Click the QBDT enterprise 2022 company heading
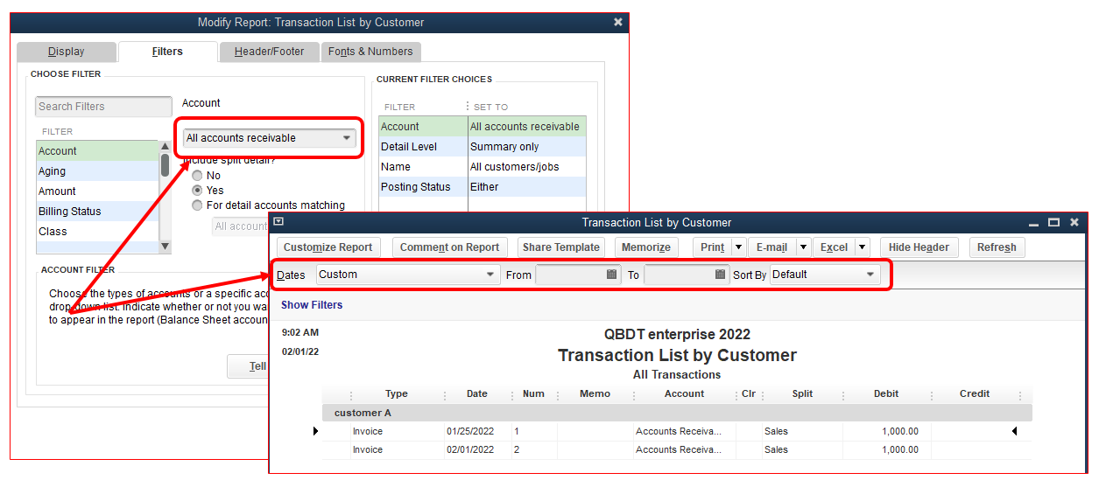 click(x=677, y=335)
